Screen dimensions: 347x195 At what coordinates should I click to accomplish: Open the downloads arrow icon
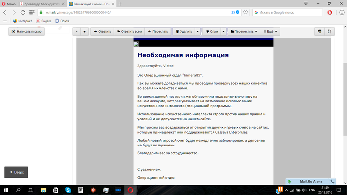click(x=342, y=12)
